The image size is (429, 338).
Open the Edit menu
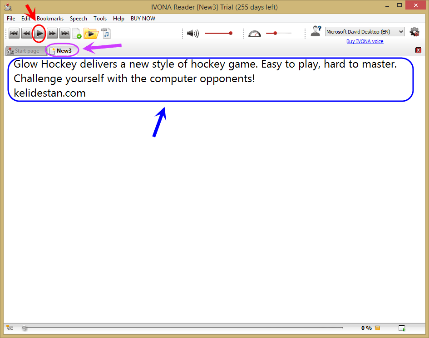(x=26, y=18)
